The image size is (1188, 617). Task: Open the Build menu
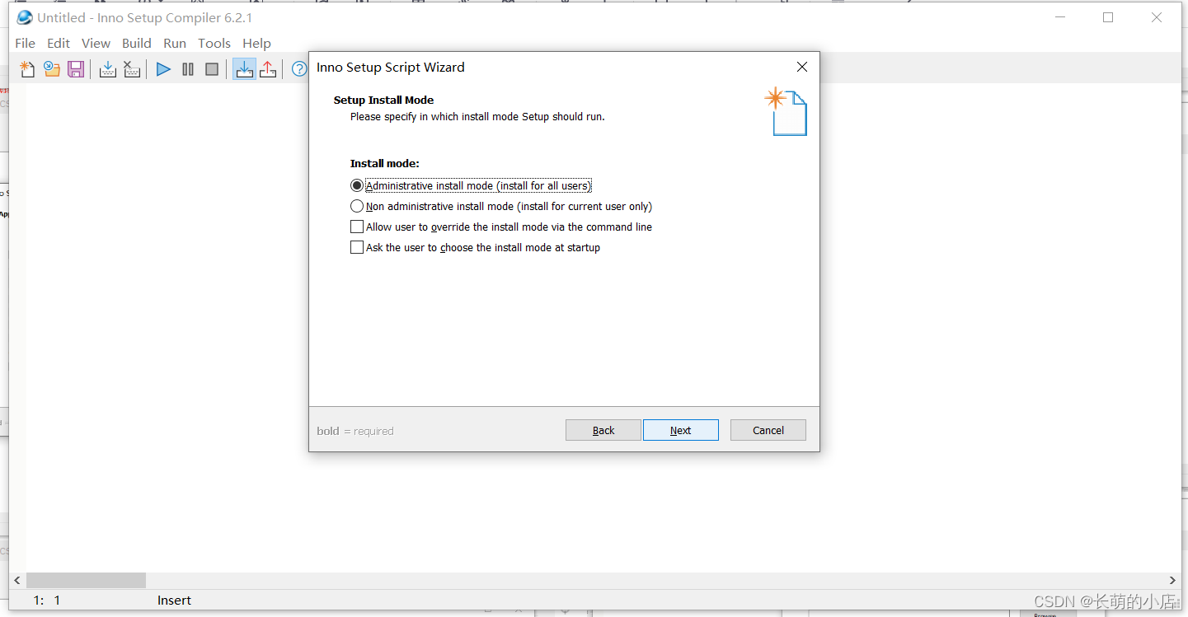[137, 43]
